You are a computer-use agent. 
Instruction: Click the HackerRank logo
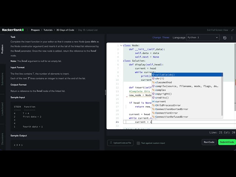point(13,30)
